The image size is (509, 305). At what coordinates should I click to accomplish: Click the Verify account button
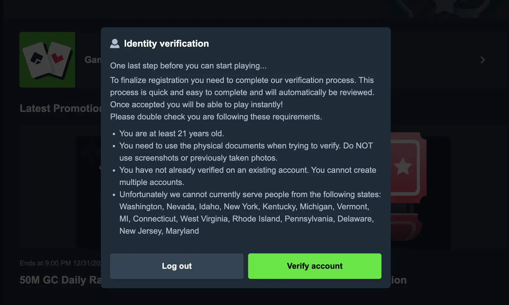pos(315,266)
